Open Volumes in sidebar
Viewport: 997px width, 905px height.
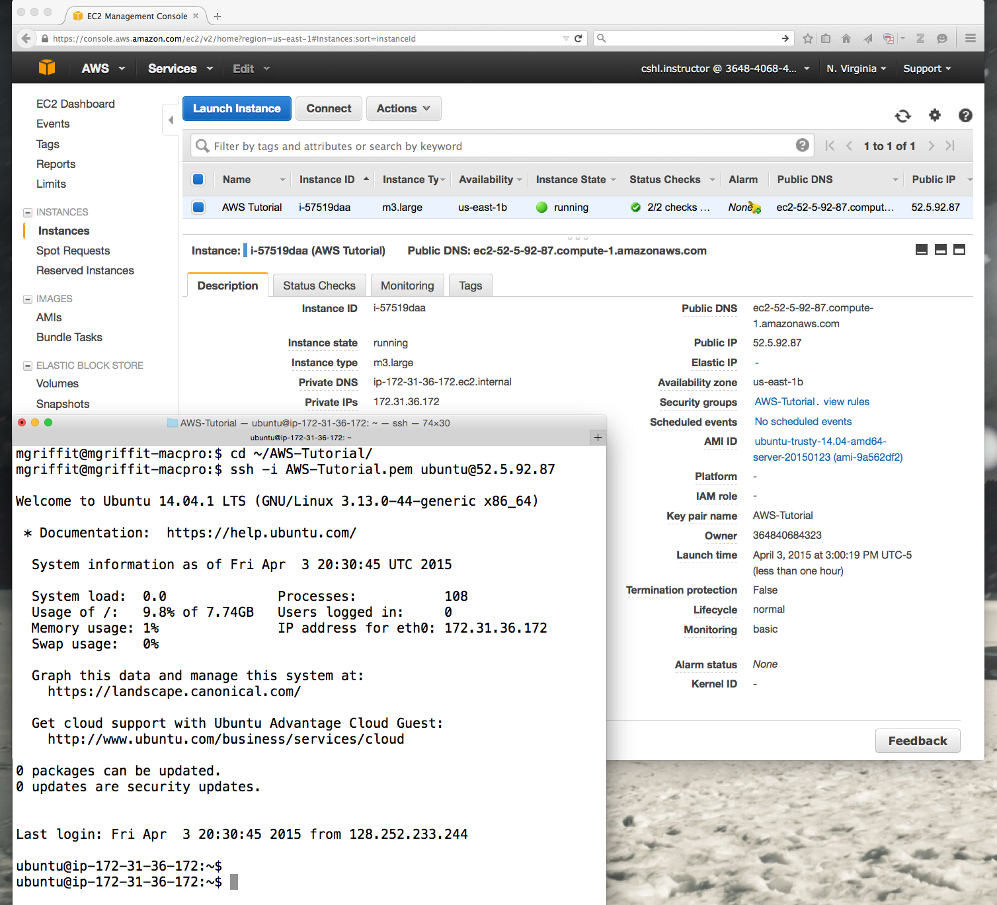[x=57, y=383]
